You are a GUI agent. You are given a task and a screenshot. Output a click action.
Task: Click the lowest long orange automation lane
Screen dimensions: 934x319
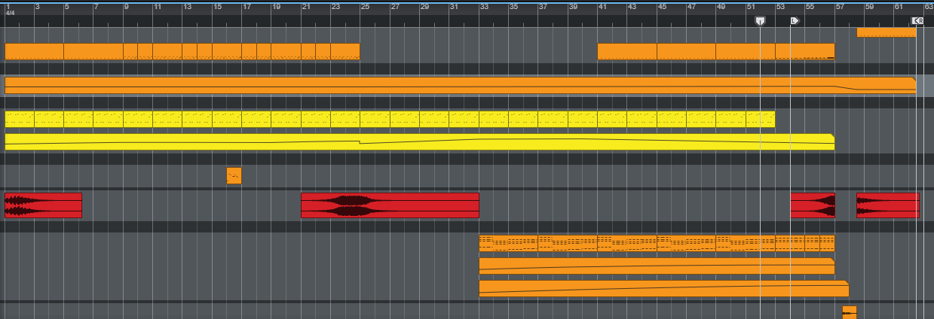pos(663,289)
